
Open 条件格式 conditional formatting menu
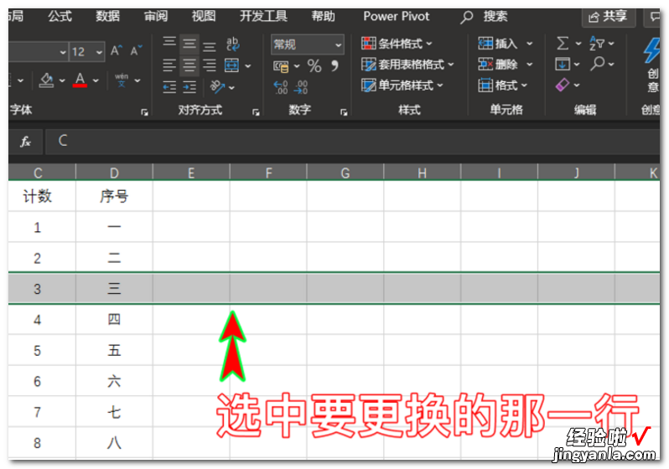(397, 43)
